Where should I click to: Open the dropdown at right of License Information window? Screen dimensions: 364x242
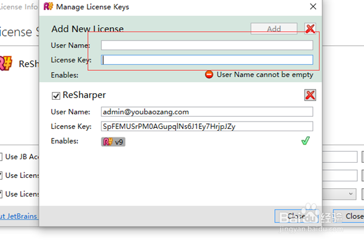click(x=339, y=194)
